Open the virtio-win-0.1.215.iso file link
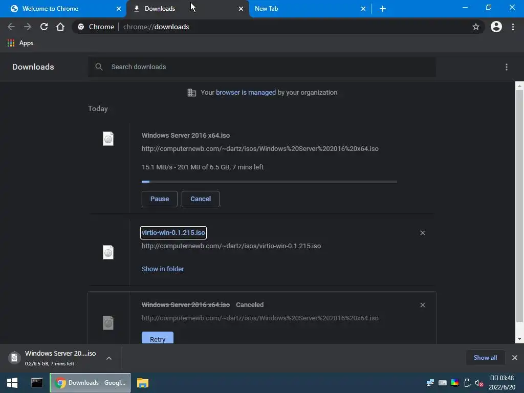This screenshot has height=393, width=524. tap(173, 233)
